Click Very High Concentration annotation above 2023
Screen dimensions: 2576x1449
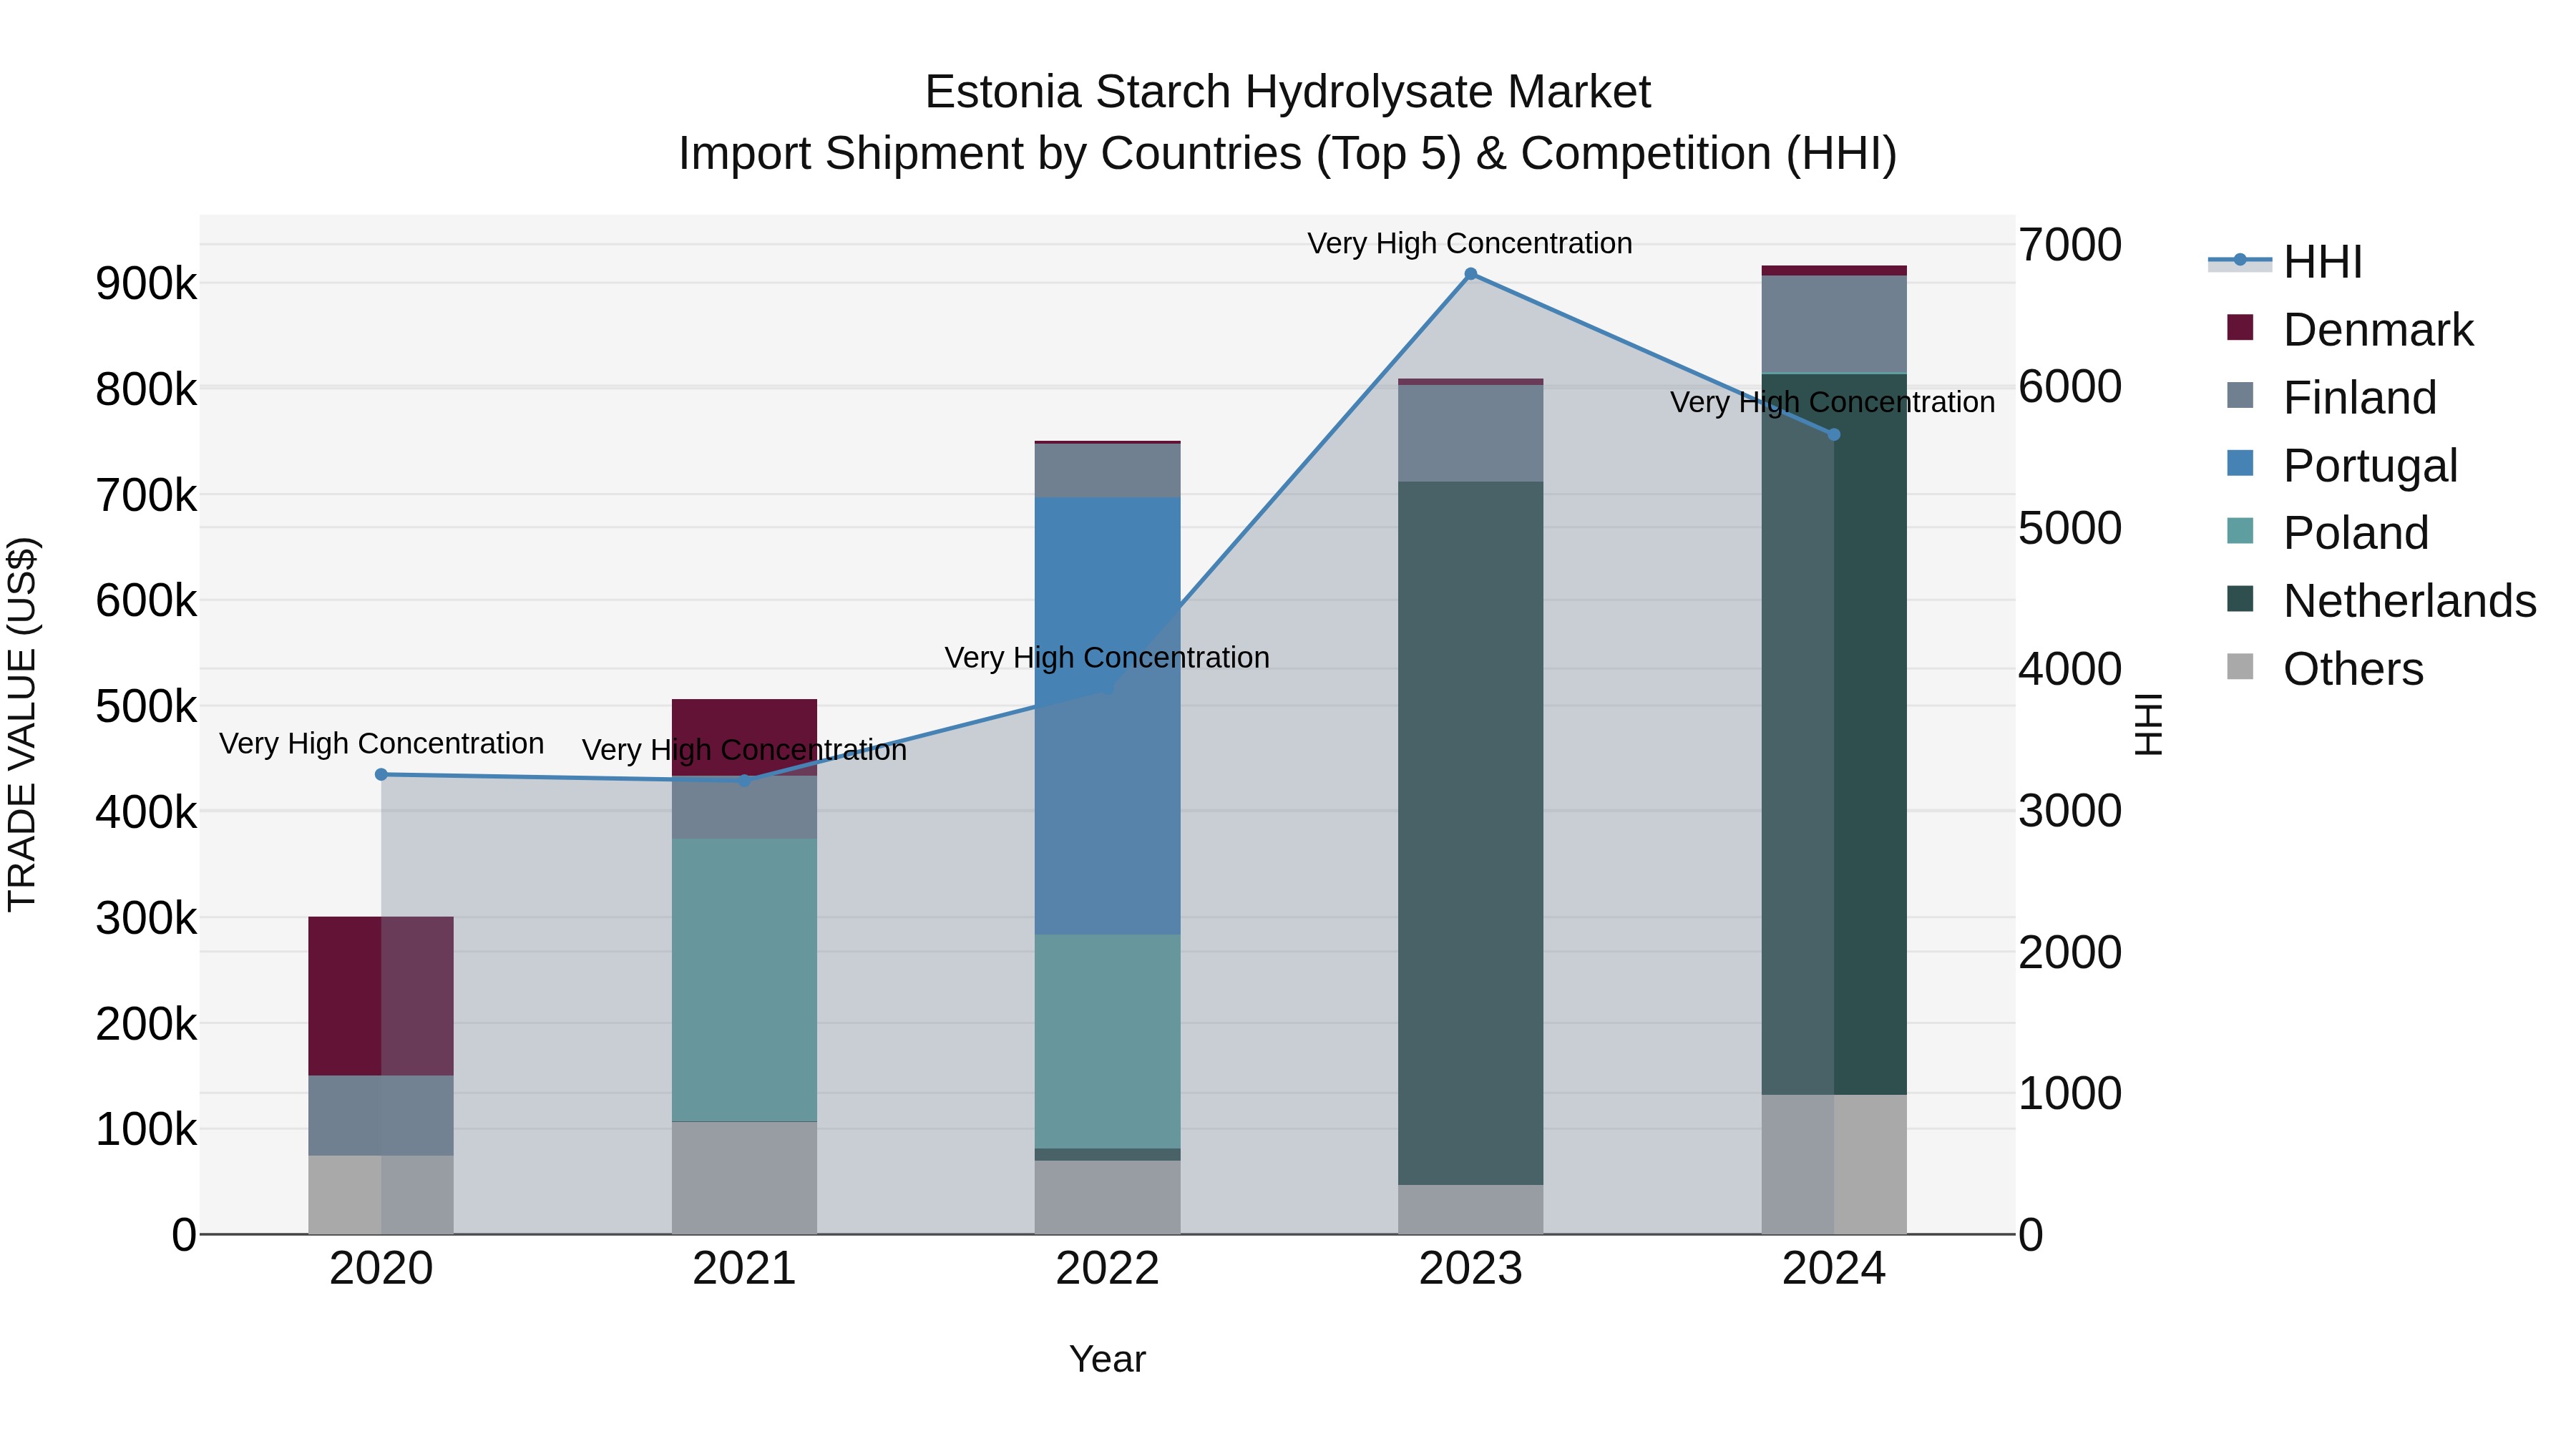click(x=1470, y=243)
